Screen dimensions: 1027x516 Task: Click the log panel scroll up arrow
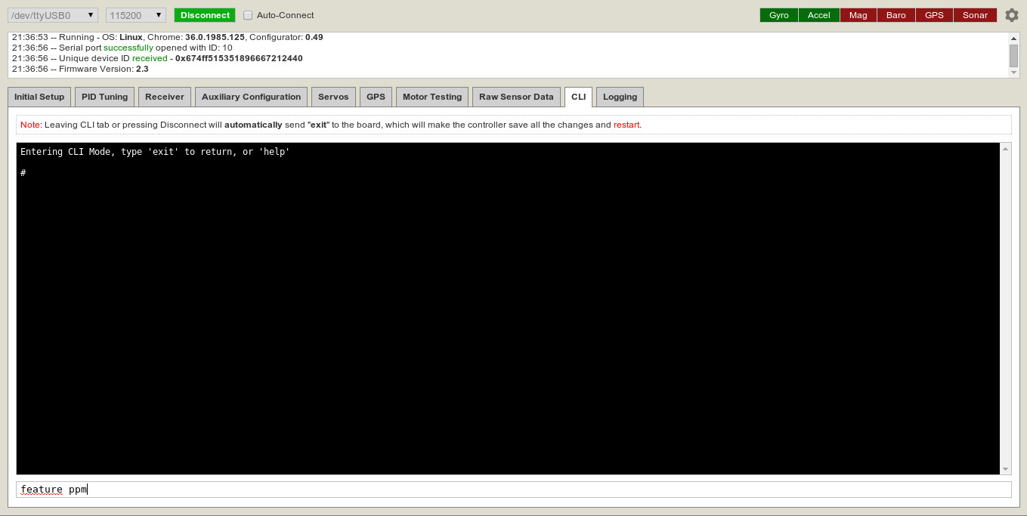point(1013,38)
